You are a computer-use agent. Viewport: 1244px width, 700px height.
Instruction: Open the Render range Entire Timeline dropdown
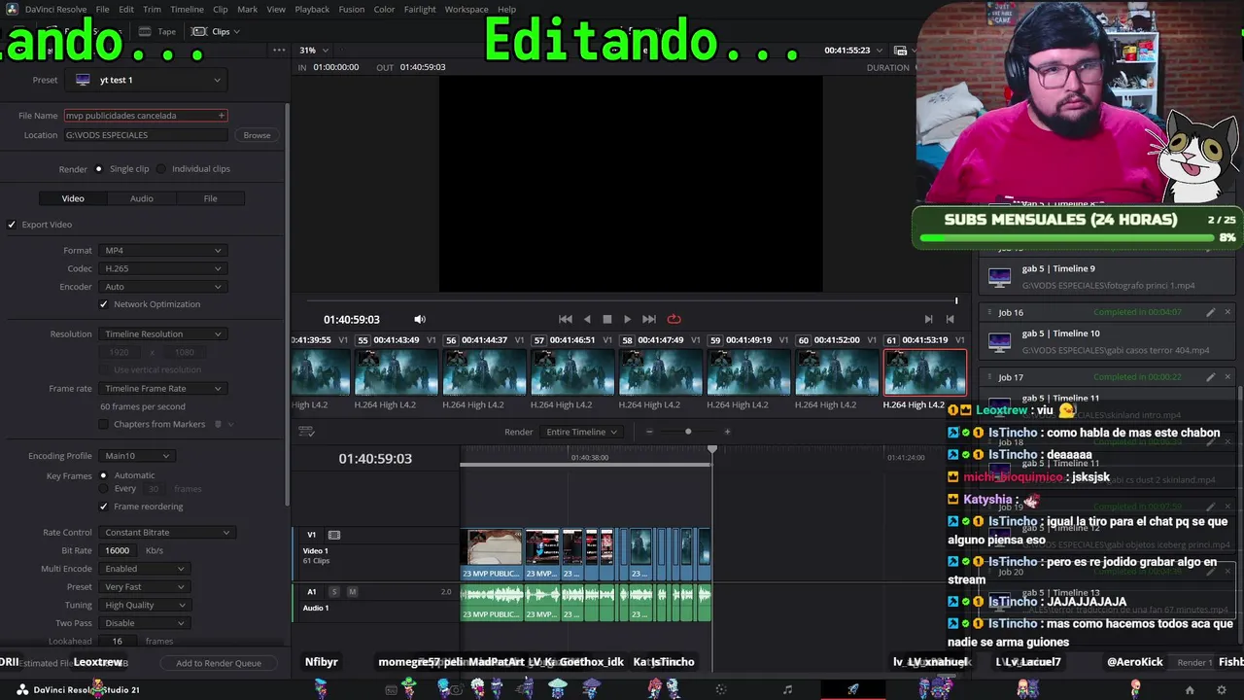pyautogui.click(x=581, y=432)
